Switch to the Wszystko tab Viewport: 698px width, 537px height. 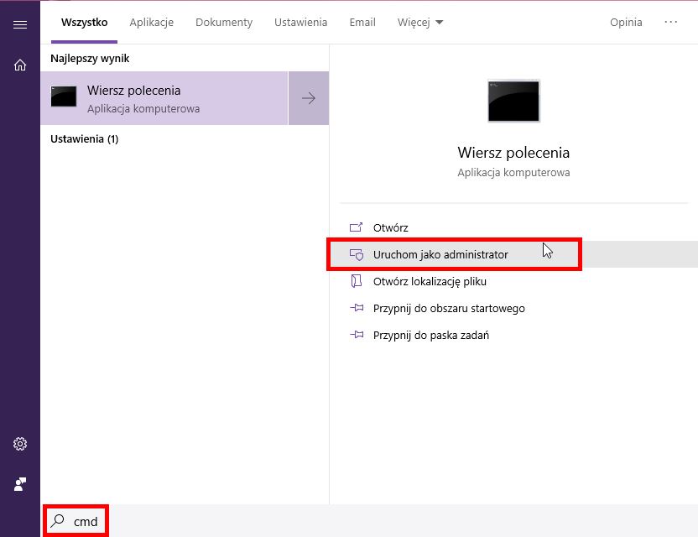tap(84, 23)
